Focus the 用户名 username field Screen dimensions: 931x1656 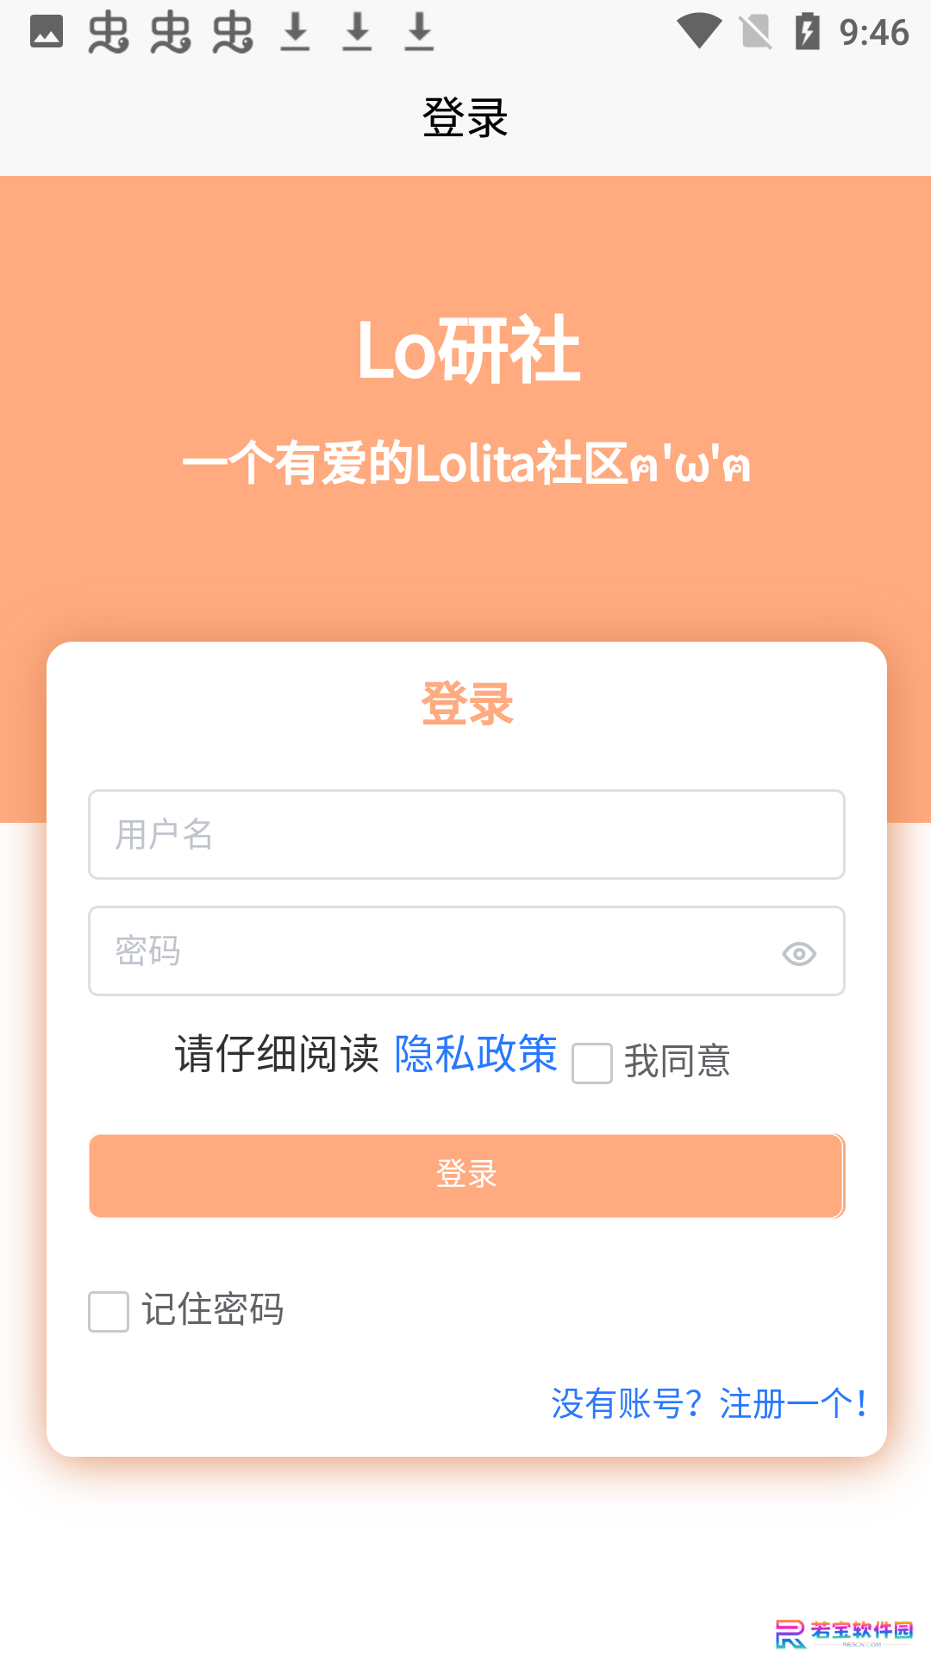[466, 834]
